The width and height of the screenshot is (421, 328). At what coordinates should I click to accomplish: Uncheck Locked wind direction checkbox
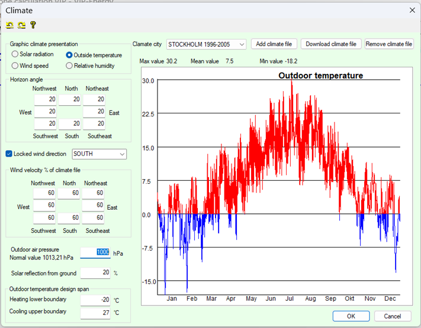(9, 154)
